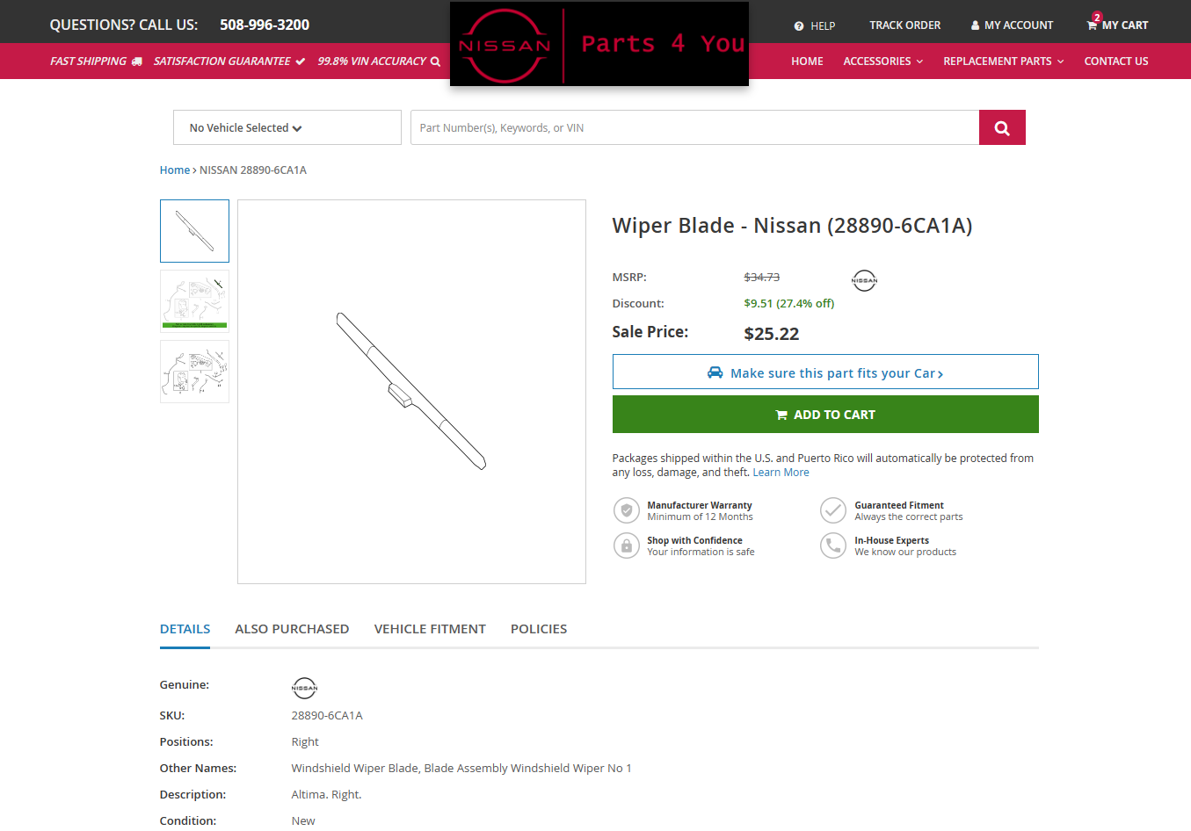Switch to the Vehicle Fitment tab
1191x831 pixels.
click(x=430, y=629)
